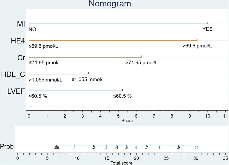Screen dimensions: 229x165
Task: Click the NO label under MI
Action: tap(32, 29)
